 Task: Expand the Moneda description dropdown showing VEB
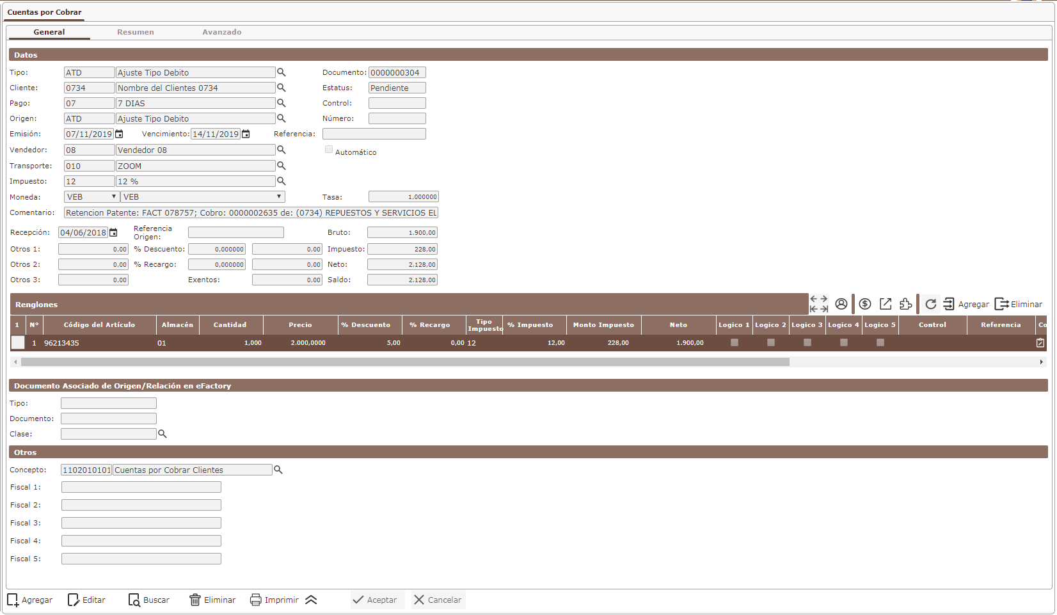(202, 196)
